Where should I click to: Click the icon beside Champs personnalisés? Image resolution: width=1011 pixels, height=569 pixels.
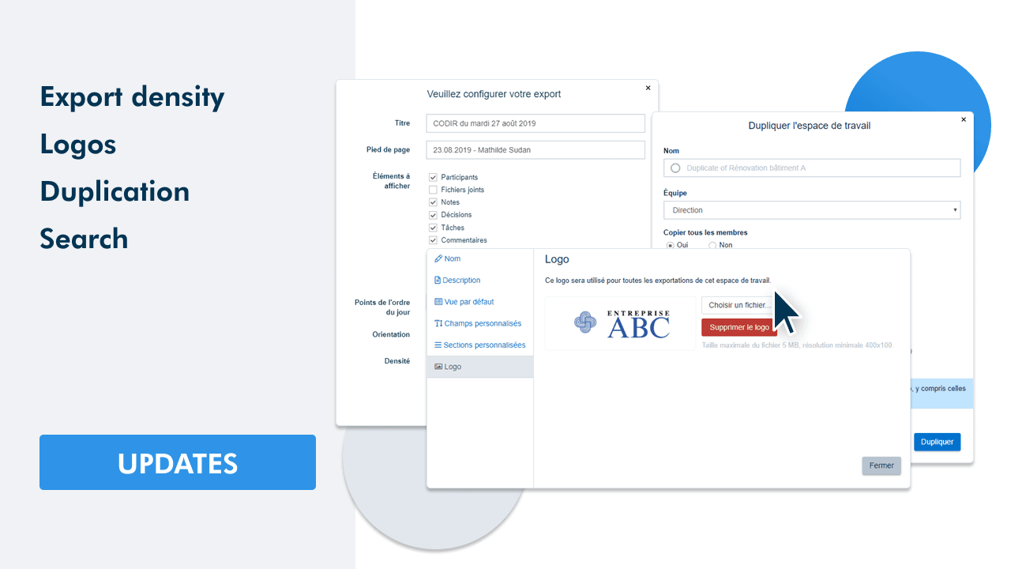coord(438,323)
